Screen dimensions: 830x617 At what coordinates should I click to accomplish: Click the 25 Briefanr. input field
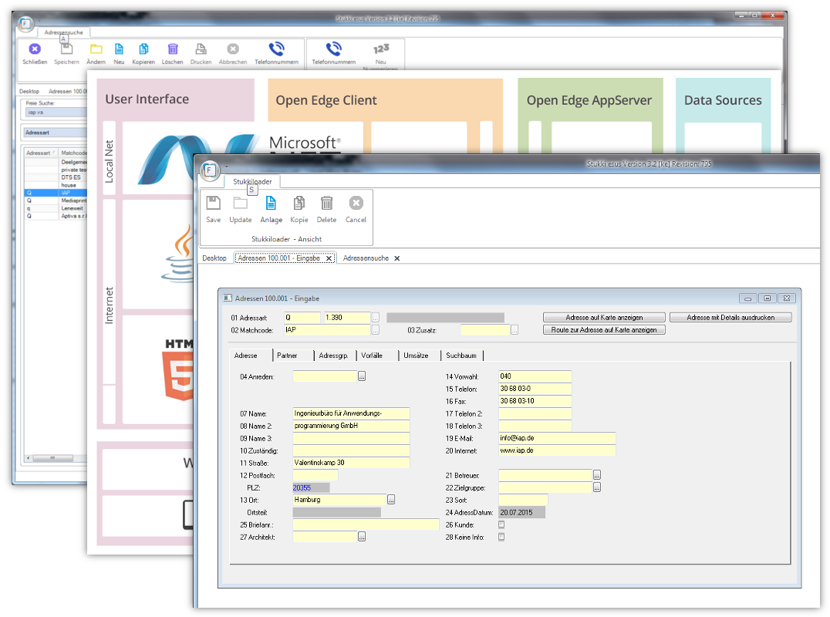point(366,524)
